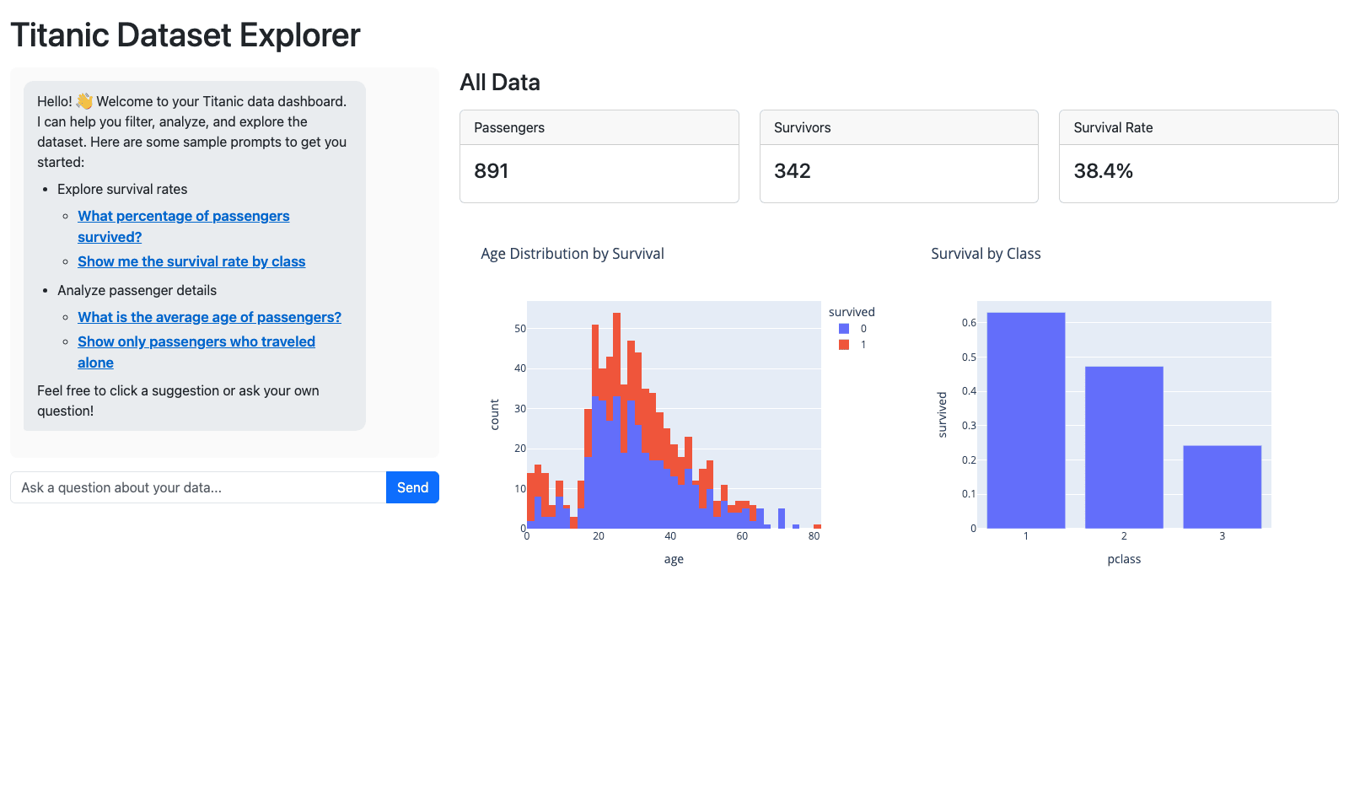Click the "Age Distribution by Survival" chart title
1349x801 pixels.
572,254
